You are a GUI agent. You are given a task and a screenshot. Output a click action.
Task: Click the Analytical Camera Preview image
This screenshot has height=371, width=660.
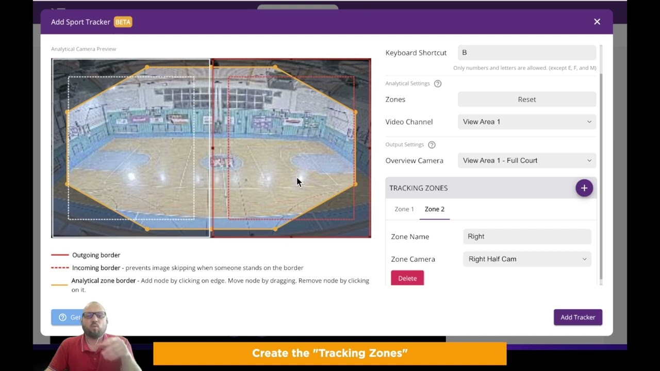(x=211, y=148)
